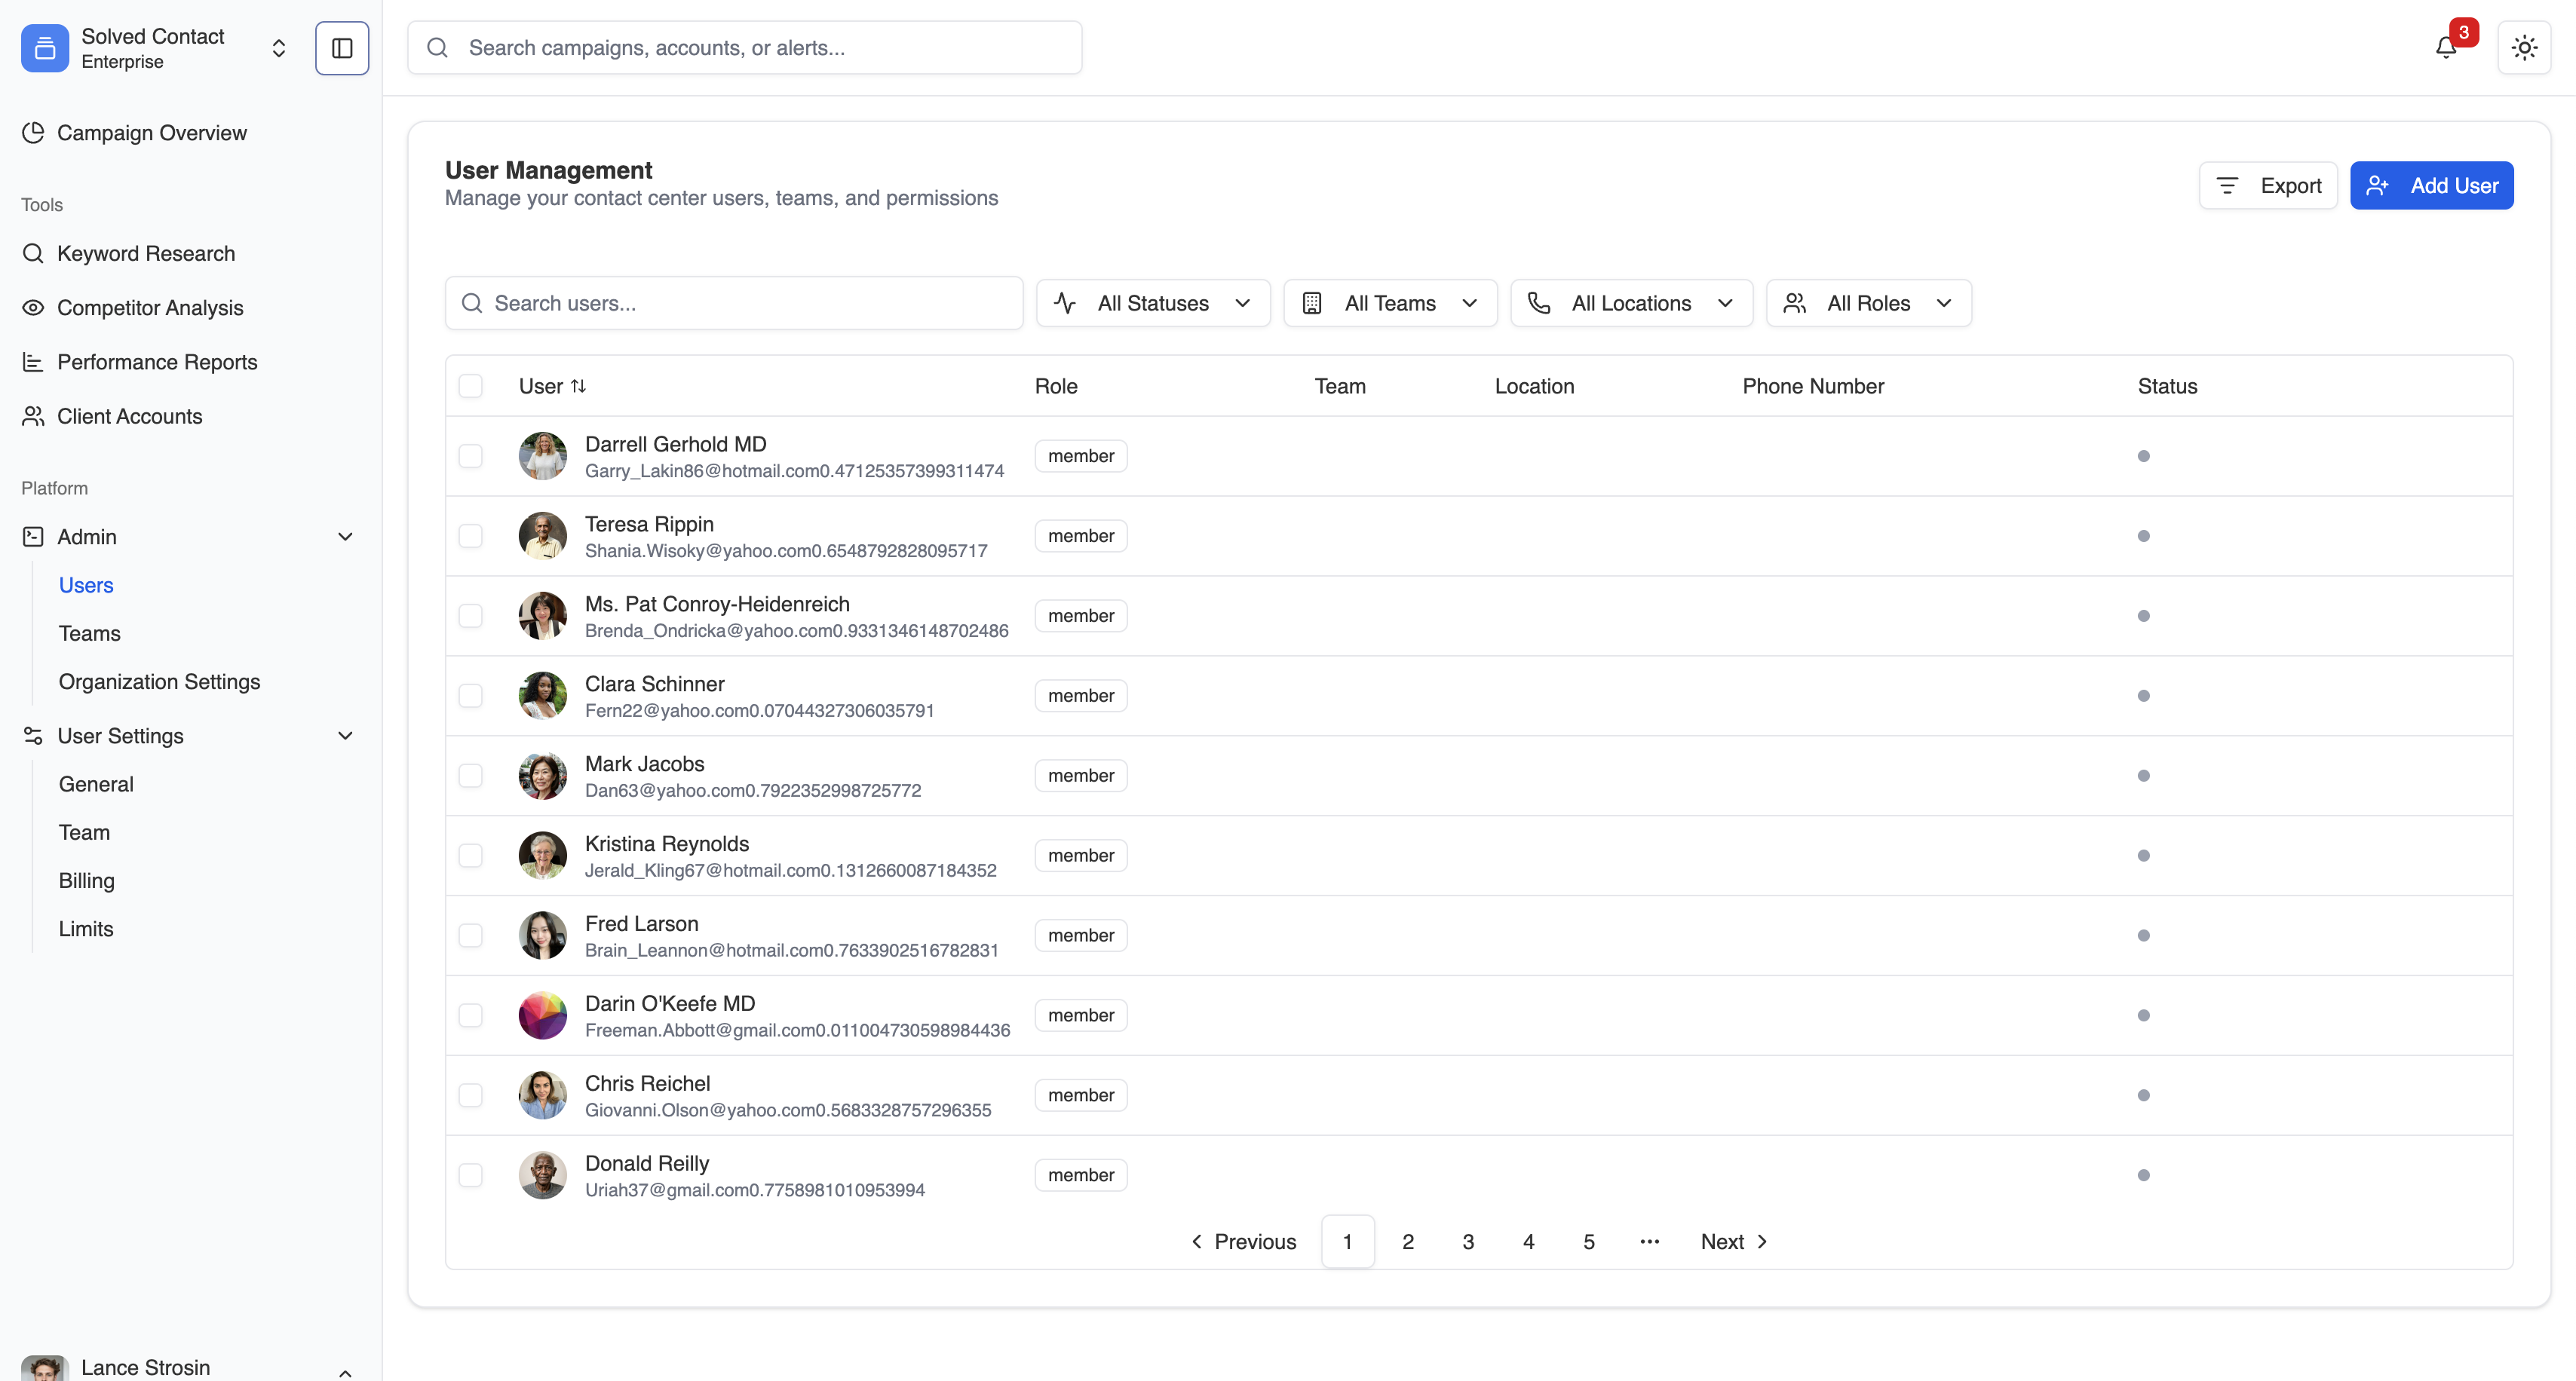Screen dimensions: 2576x1381
Task: Expand the All Roles filter dropdown
Action: pos(1868,303)
